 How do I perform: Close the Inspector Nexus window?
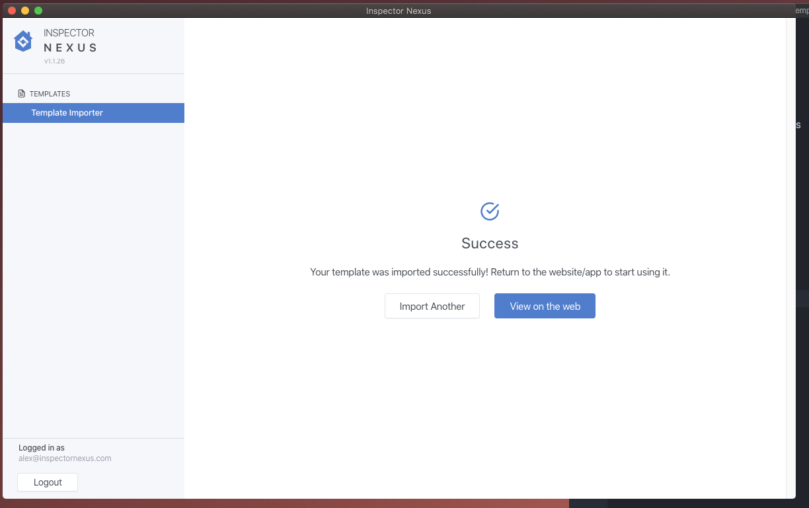click(x=12, y=11)
